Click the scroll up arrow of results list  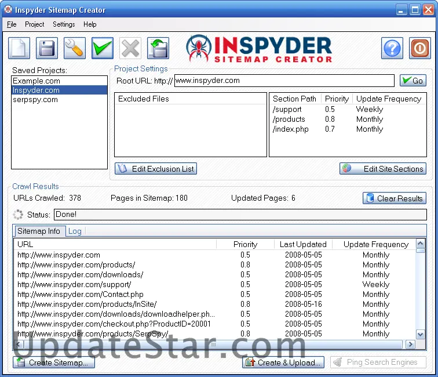click(421, 244)
